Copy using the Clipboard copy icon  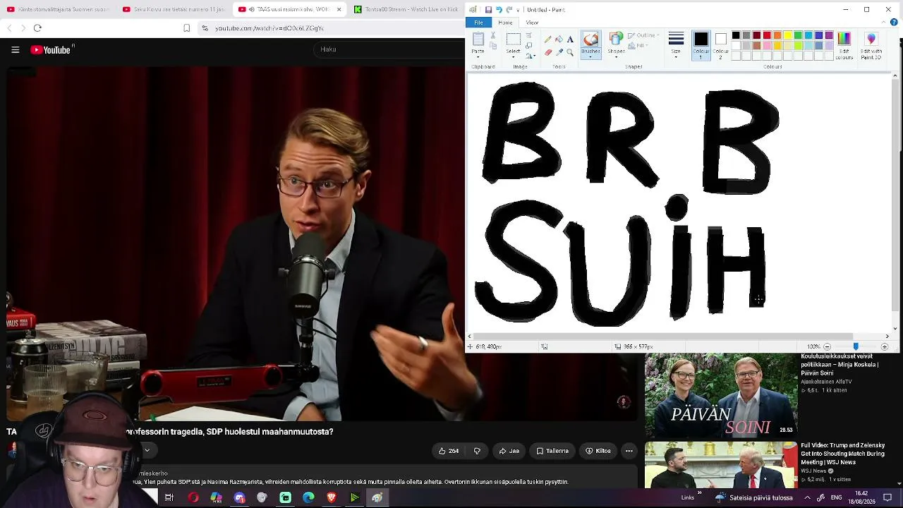tap(493, 46)
